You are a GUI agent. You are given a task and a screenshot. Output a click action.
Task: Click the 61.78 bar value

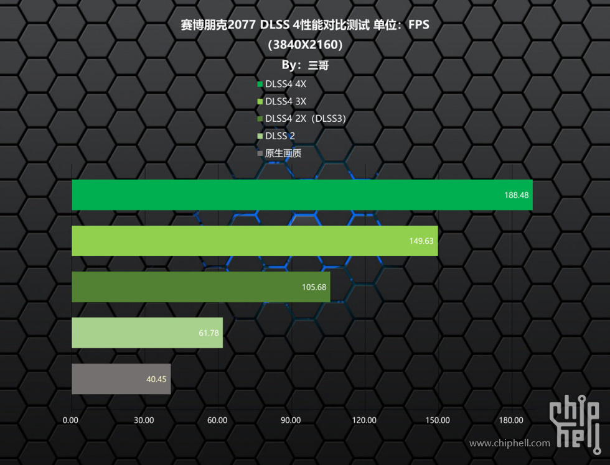tap(209, 333)
